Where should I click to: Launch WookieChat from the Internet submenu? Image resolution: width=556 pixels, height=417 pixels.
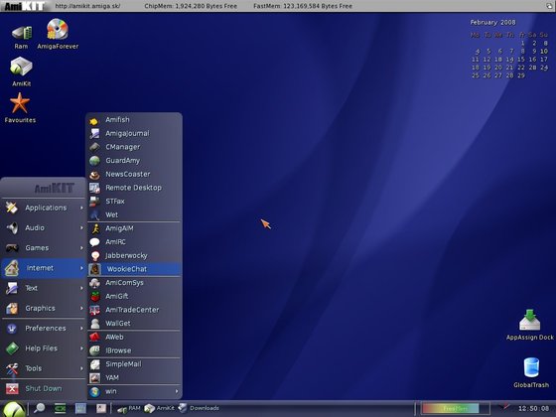coord(134,269)
